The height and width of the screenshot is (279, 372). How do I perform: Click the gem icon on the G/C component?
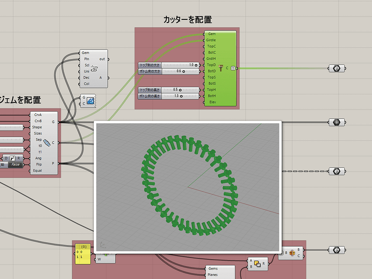[x=90, y=101]
